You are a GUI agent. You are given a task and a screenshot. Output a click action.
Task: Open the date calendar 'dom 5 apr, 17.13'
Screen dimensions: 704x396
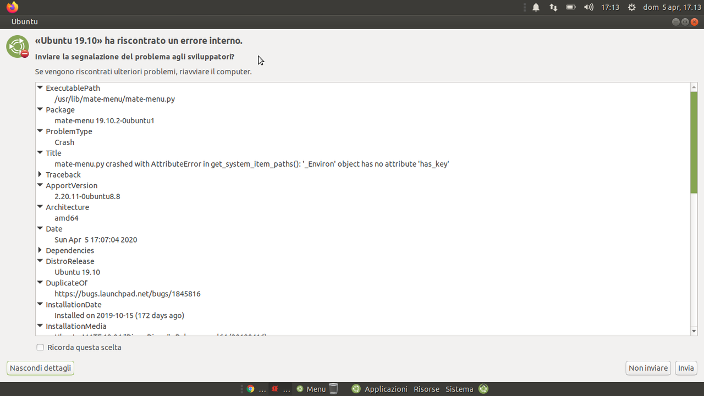click(x=672, y=8)
